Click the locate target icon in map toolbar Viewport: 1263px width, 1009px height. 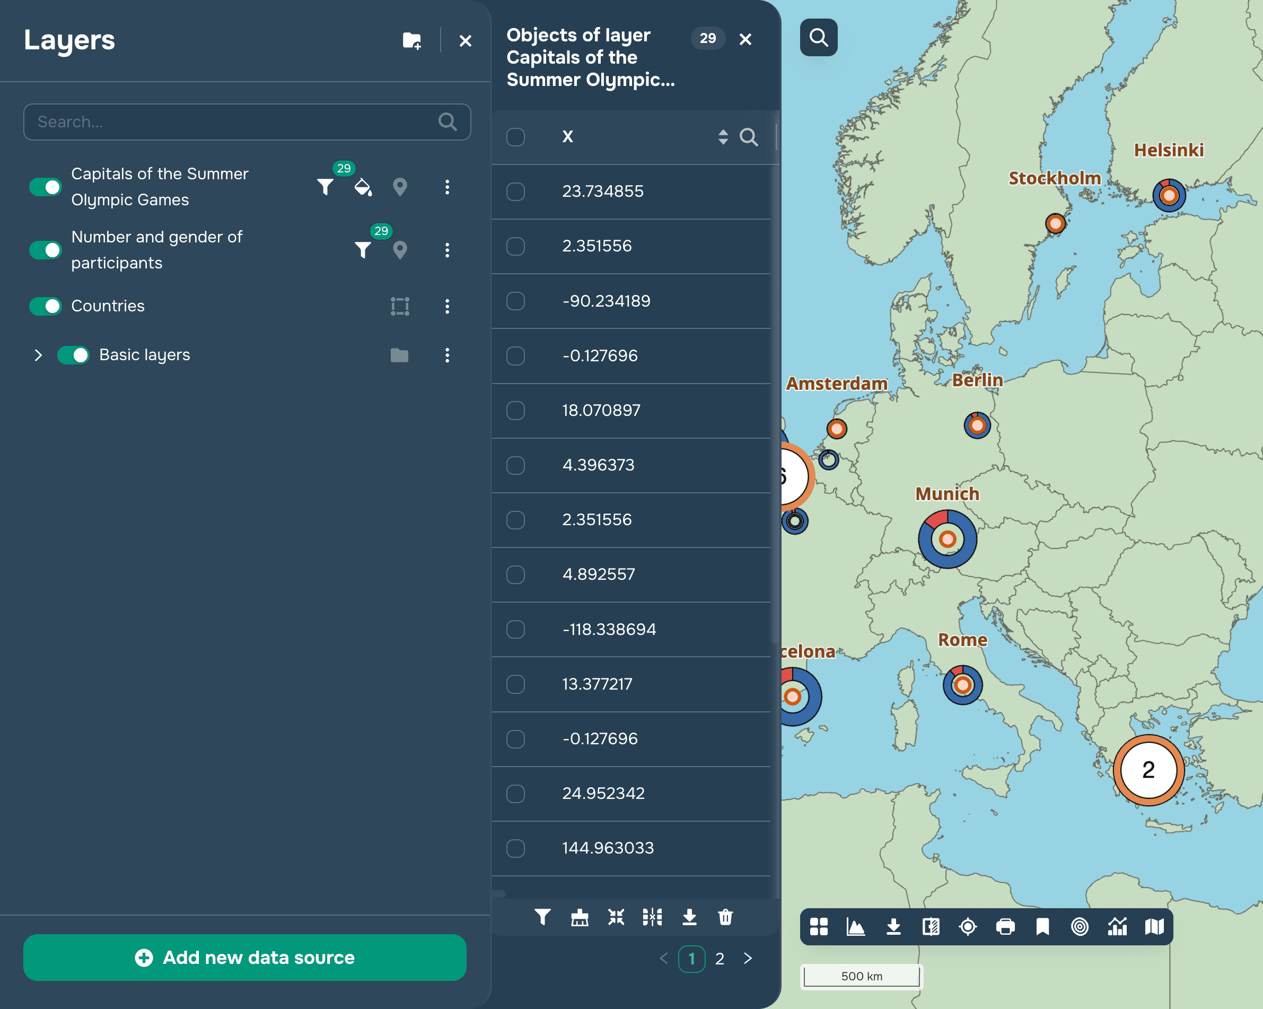[x=968, y=927]
